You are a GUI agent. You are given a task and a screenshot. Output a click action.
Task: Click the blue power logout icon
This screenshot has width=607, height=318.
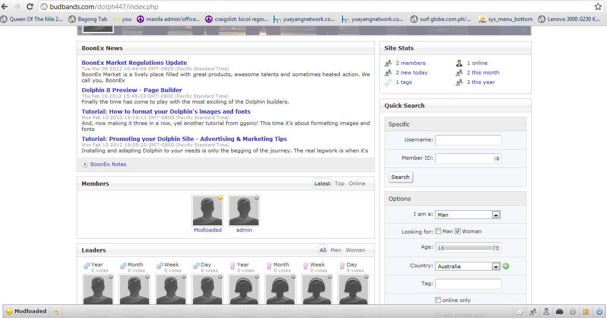tap(599, 312)
